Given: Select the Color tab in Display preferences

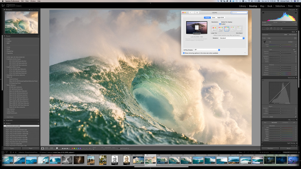Looking at the screenshot, I should tap(214, 18).
